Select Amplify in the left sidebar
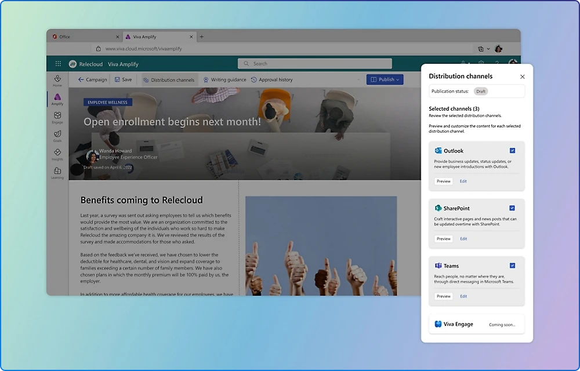The image size is (580, 371). [x=57, y=99]
